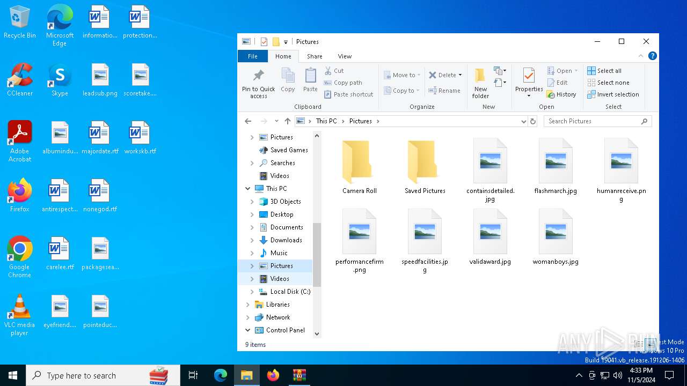Switch to the View ribbon tab
Screen dimensions: 687x386
coord(345,56)
